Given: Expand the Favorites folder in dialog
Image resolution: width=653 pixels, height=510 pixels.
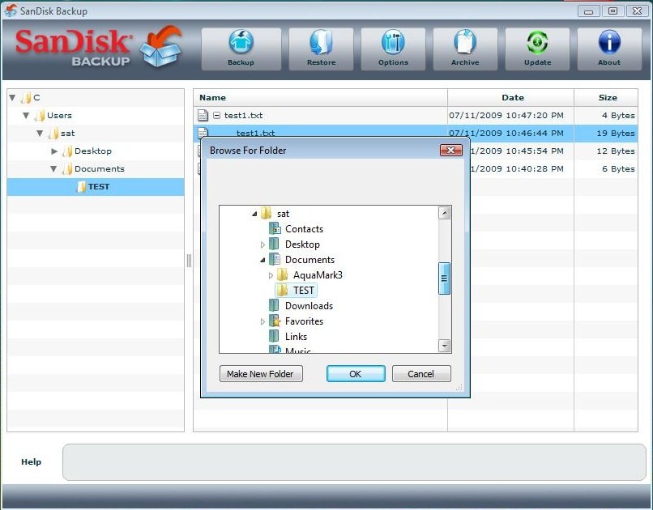Looking at the screenshot, I should pyautogui.click(x=262, y=321).
